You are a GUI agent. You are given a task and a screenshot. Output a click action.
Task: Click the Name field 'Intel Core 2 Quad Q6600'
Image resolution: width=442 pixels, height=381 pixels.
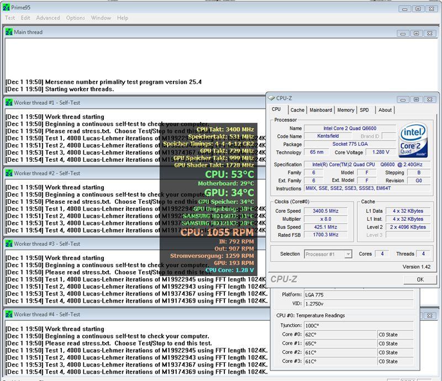[350, 128]
